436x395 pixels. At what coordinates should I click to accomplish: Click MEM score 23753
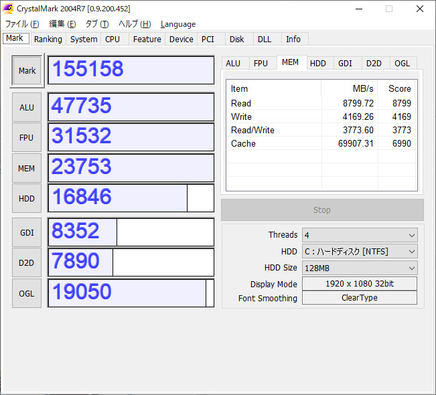click(131, 168)
